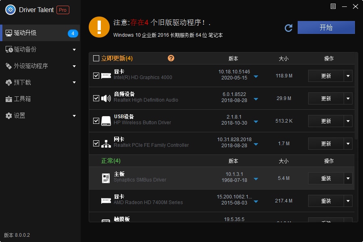Toggle the select-all checkbox next to 立即更新(4)
363x242 pixels.
point(97,58)
